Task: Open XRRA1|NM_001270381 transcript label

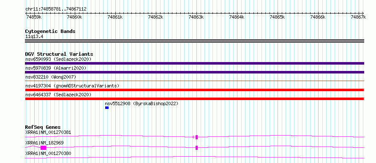Action: coord(48,132)
